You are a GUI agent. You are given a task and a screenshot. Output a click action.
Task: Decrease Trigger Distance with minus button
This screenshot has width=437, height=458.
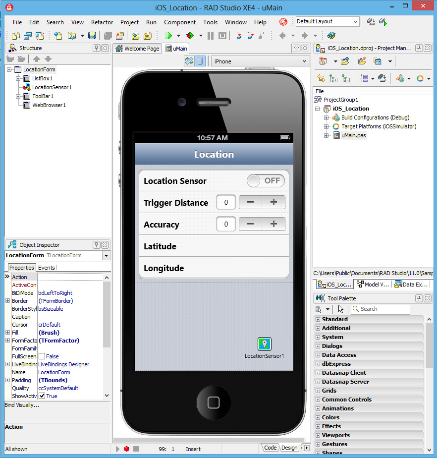click(251, 202)
